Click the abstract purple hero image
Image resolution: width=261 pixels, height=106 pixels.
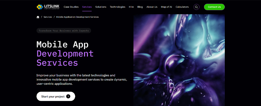tap(179, 60)
